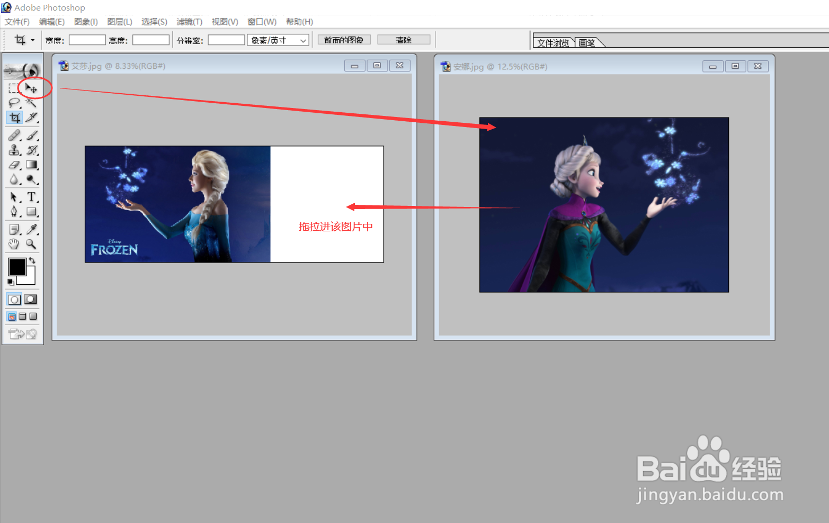Viewport: 829px width, 523px height.
Task: Switch to the 画笔 tab
Action: point(587,43)
